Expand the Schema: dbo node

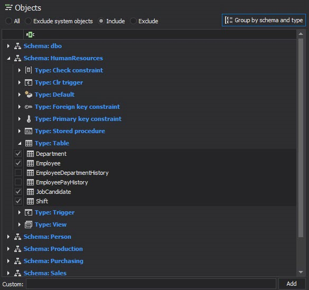click(x=8, y=46)
